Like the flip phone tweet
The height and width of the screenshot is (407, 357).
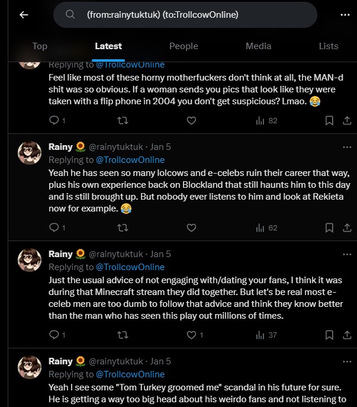(x=191, y=120)
